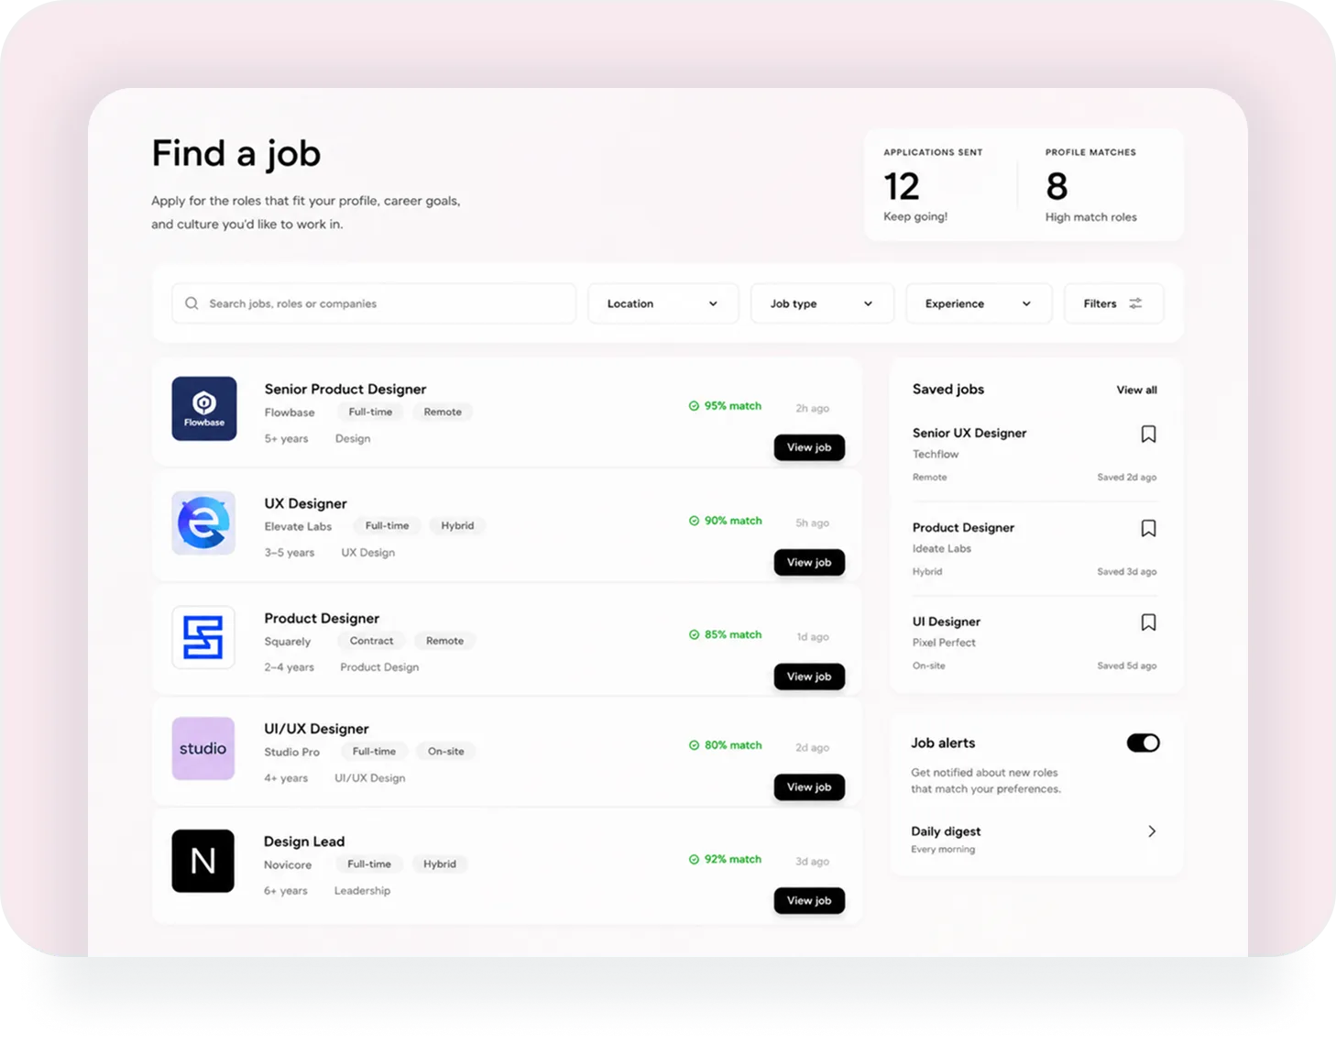Screen dimensions: 1336x1045
Task: Expand the Job type dropdown
Action: [x=822, y=303]
